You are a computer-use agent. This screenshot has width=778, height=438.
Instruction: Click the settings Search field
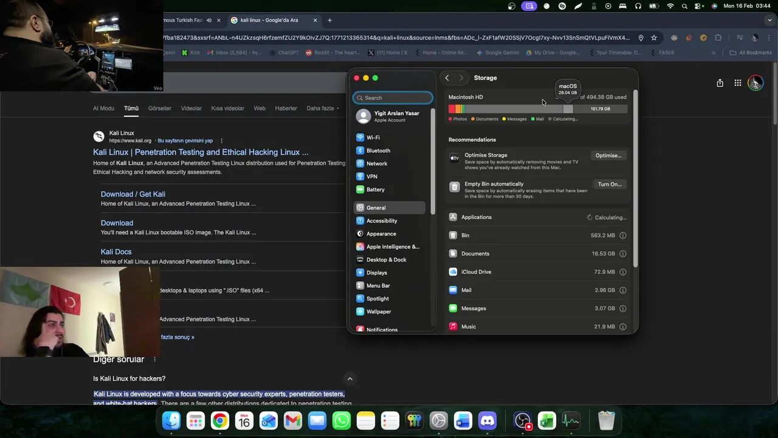point(393,98)
